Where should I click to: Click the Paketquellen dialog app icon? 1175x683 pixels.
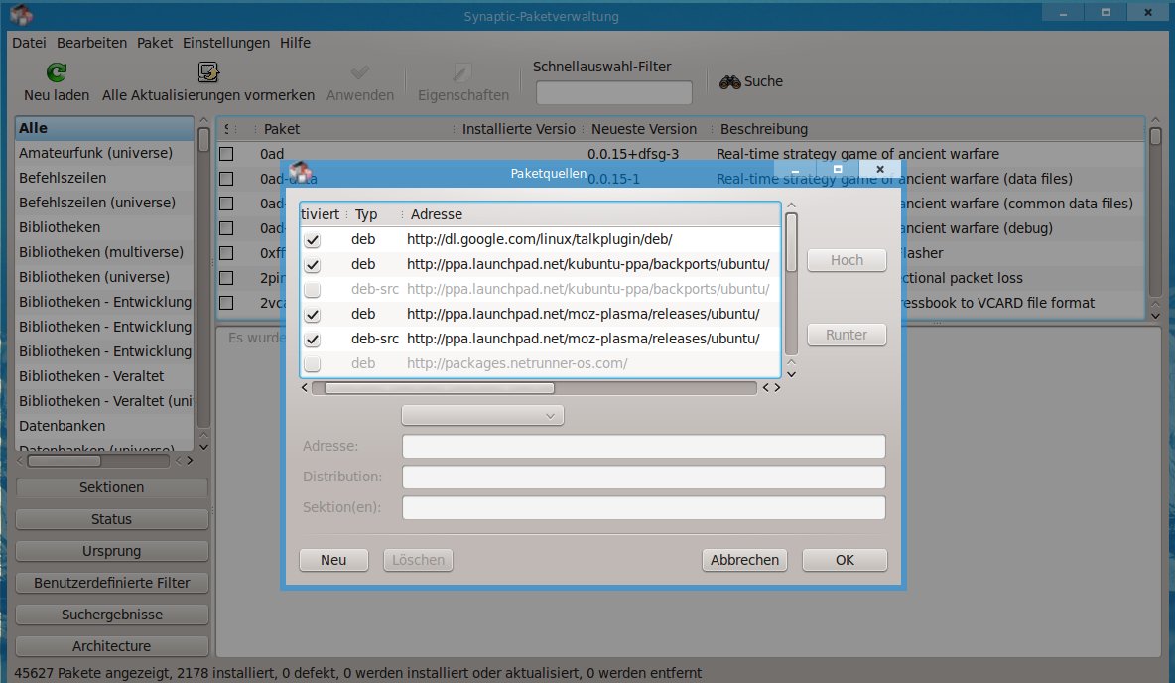click(300, 172)
